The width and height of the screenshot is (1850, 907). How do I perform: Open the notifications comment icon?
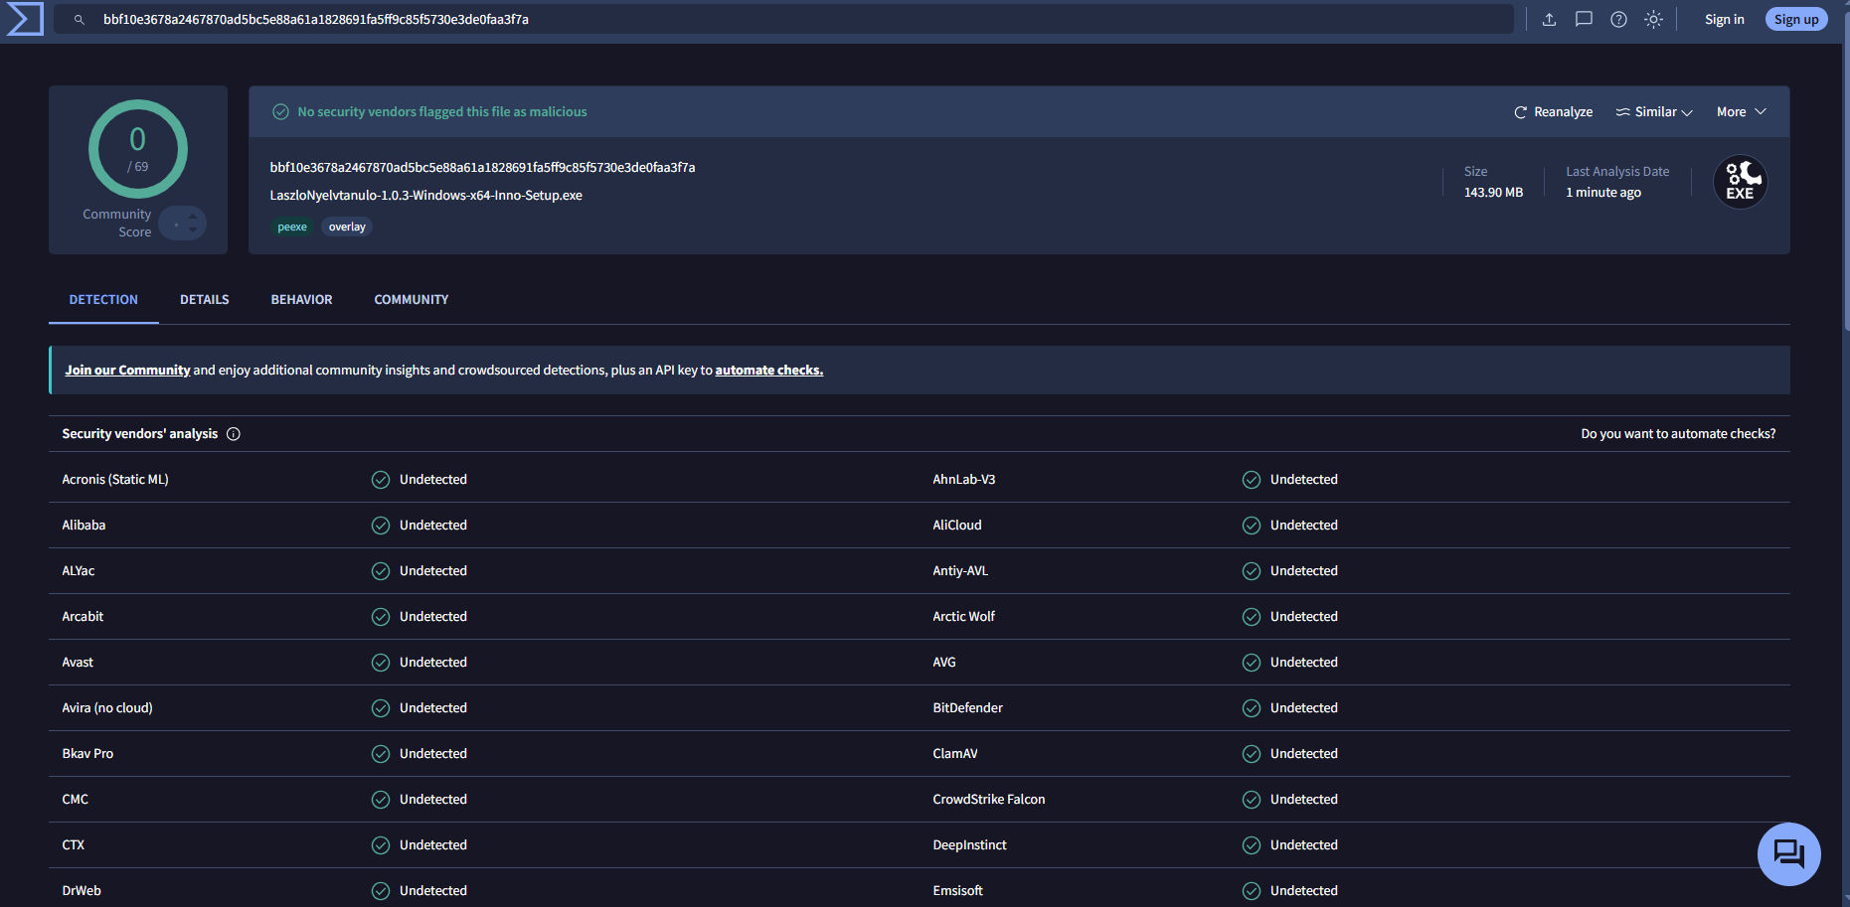point(1584,19)
